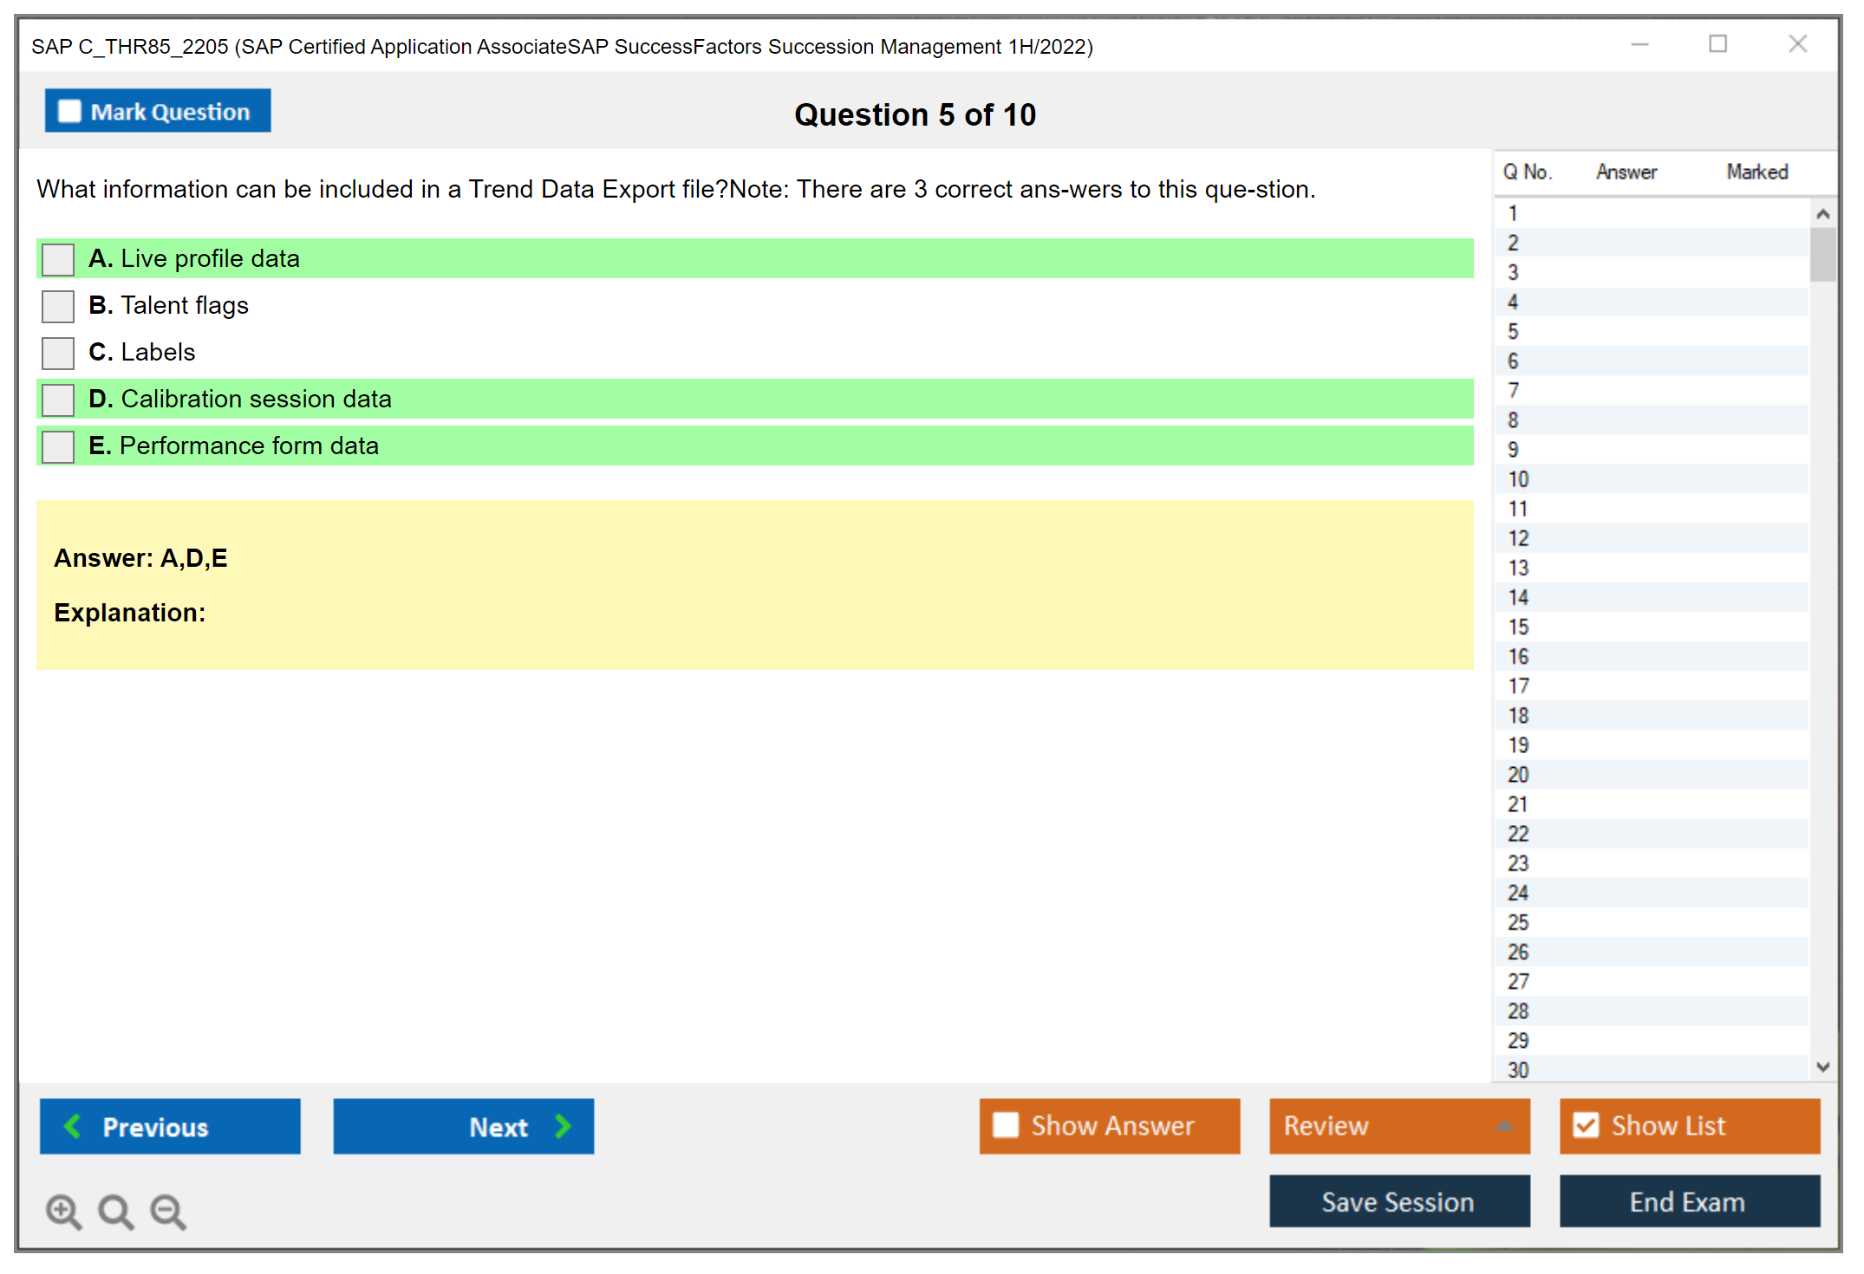This screenshot has width=1864, height=1274.
Task: Select question 25 in the list
Action: point(1518,922)
